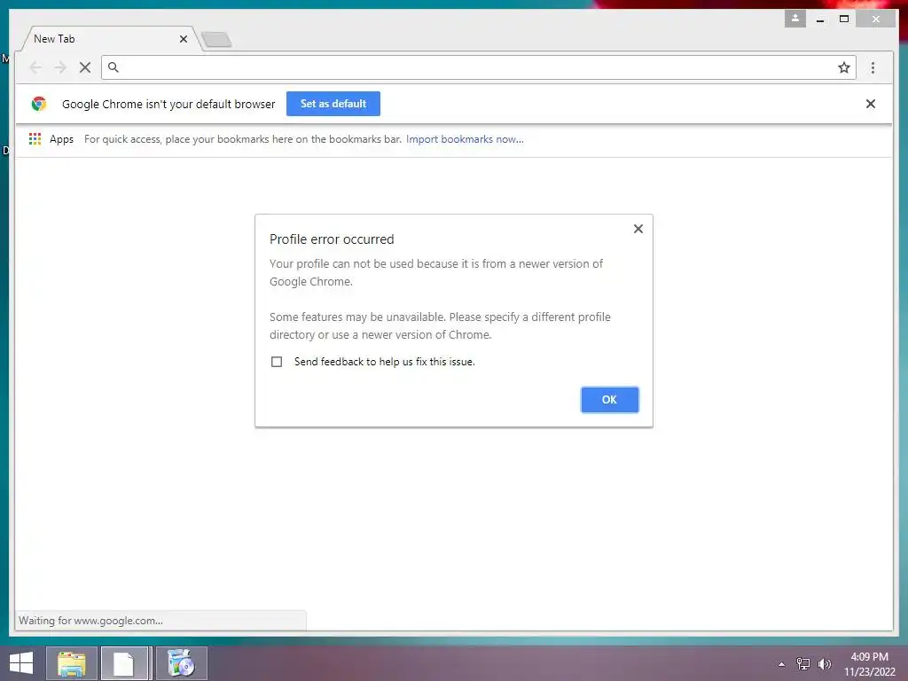
Task: Open the network status tray icon
Action: click(x=802, y=664)
